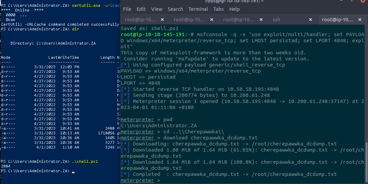Close the third root@ip-10 tab
368x184 pixels.
point(261,20)
